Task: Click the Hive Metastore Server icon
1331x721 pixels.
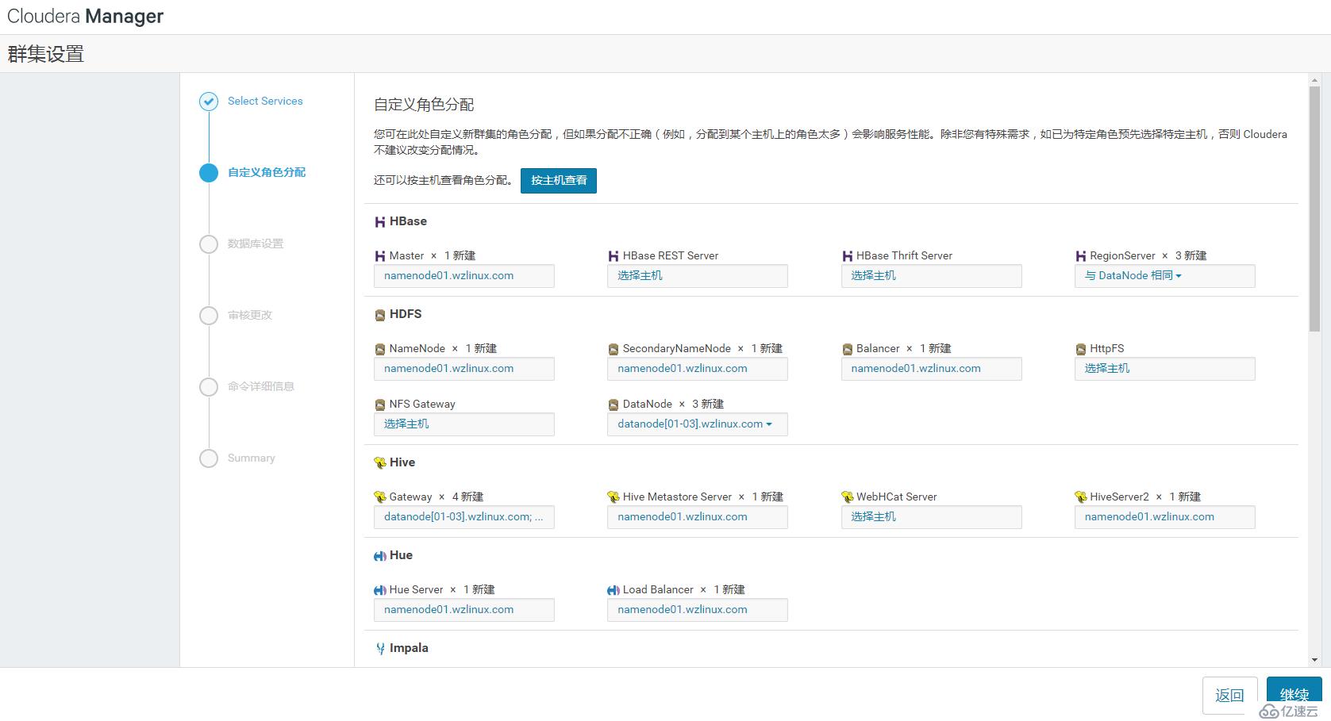Action: point(613,497)
